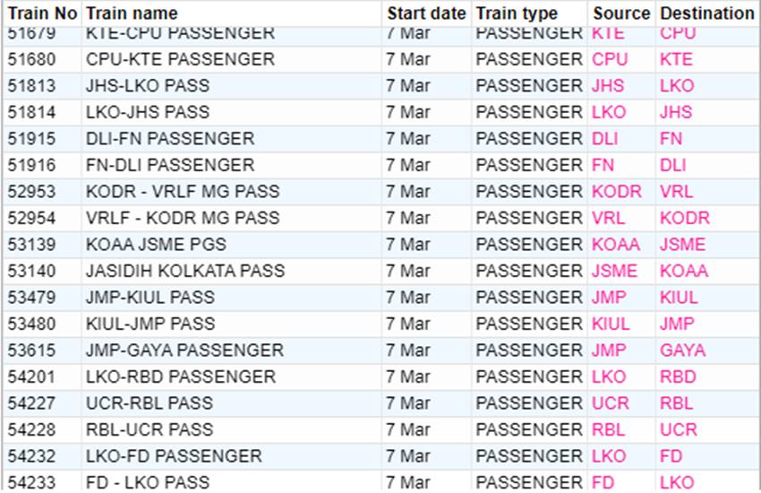Click source link UCR for train 54227
The width and height of the screenshot is (761, 493).
611,403
